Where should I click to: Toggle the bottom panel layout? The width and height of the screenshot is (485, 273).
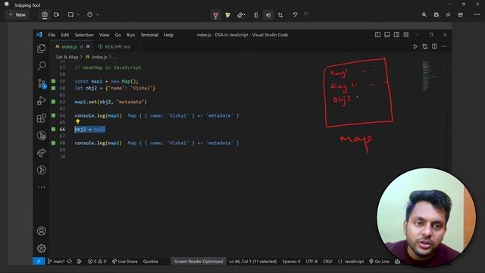coord(387,35)
